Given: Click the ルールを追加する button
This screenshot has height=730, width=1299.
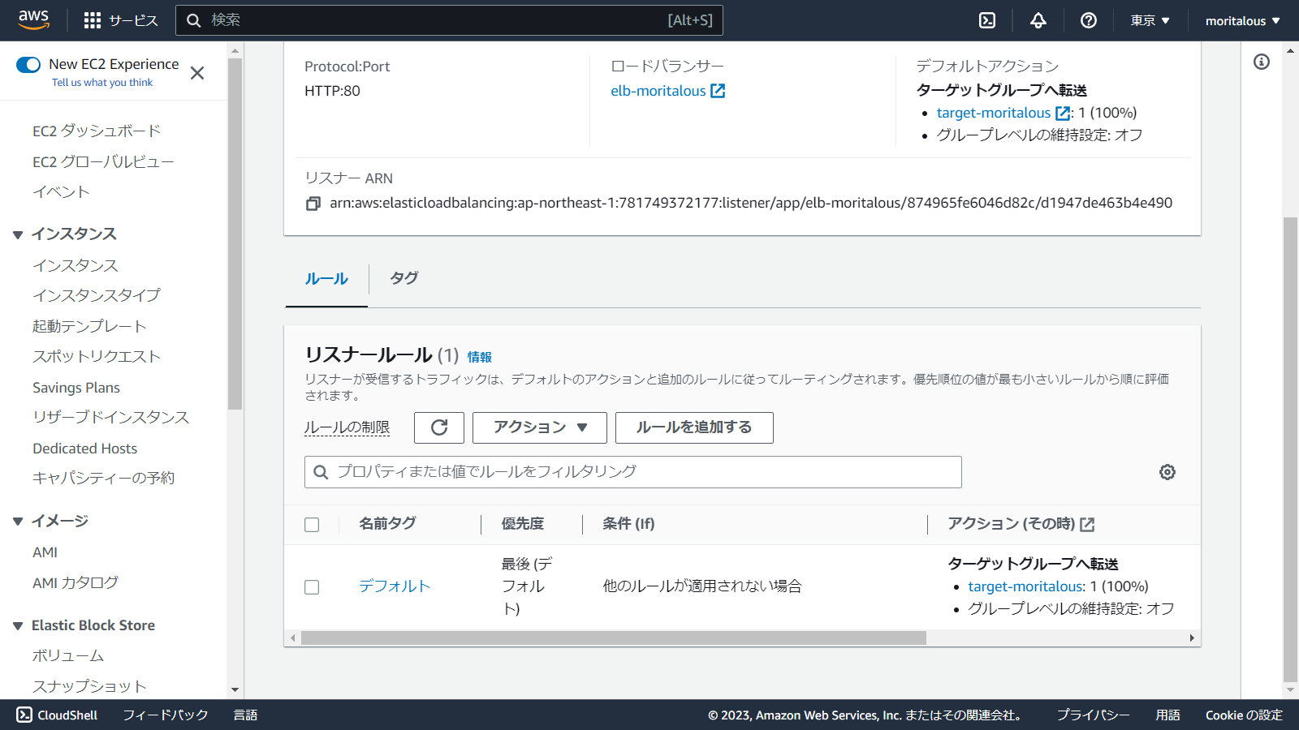Looking at the screenshot, I should coord(694,427).
